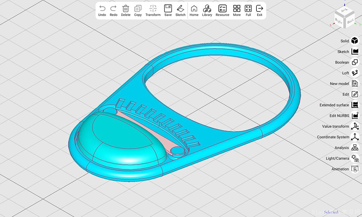Save the current model
Viewport: 362px width, 217px height.
168,10
